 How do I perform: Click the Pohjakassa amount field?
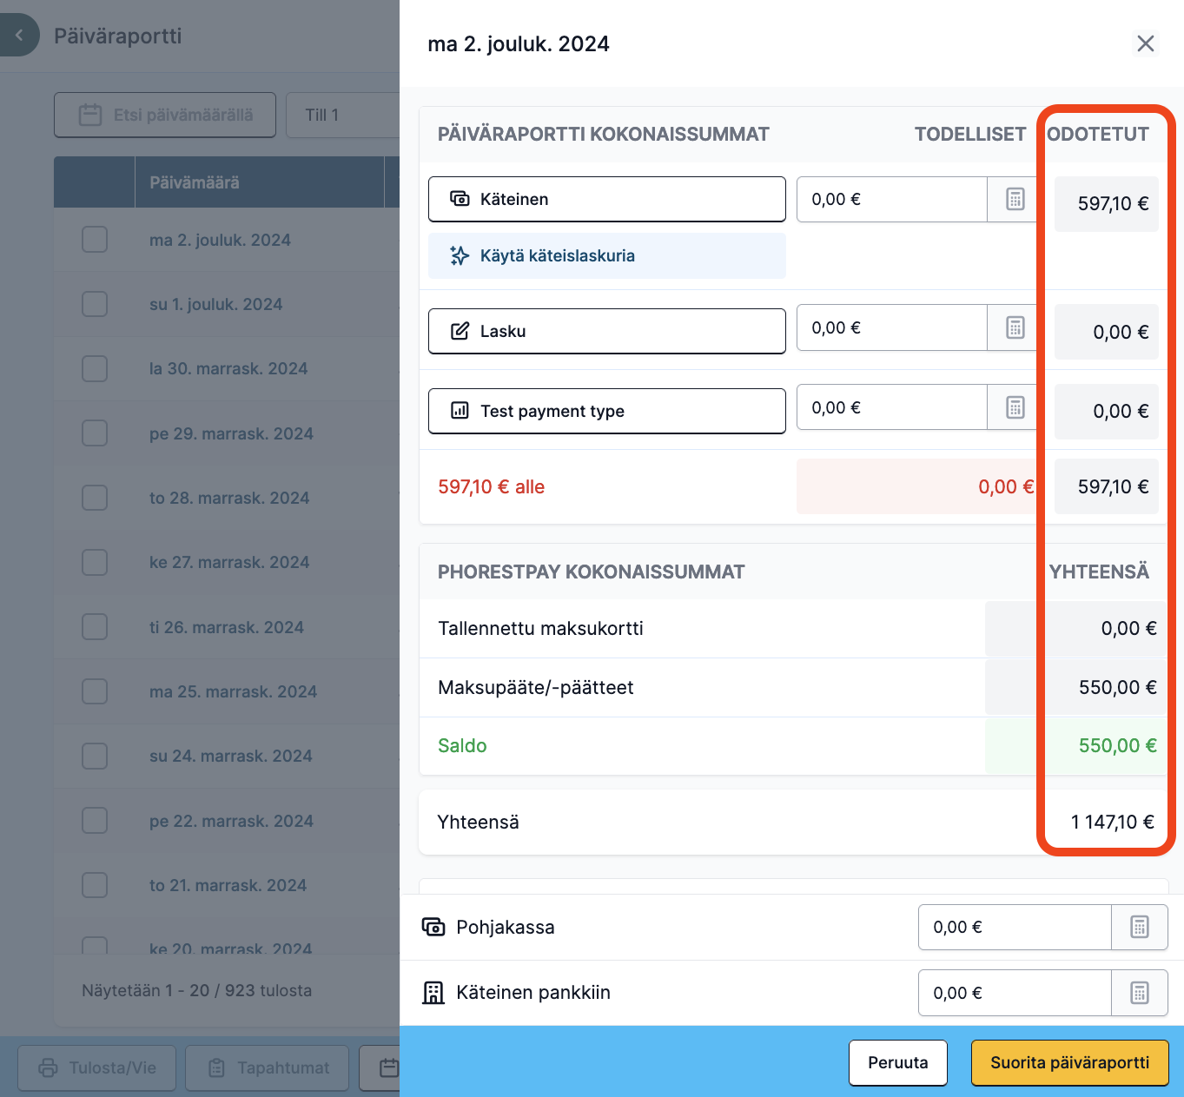point(1015,927)
